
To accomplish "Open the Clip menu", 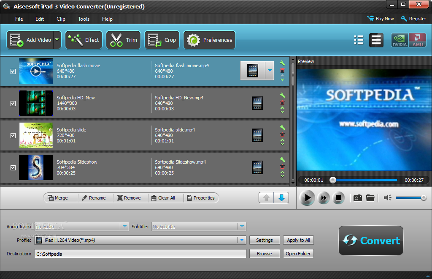I will pos(61,19).
